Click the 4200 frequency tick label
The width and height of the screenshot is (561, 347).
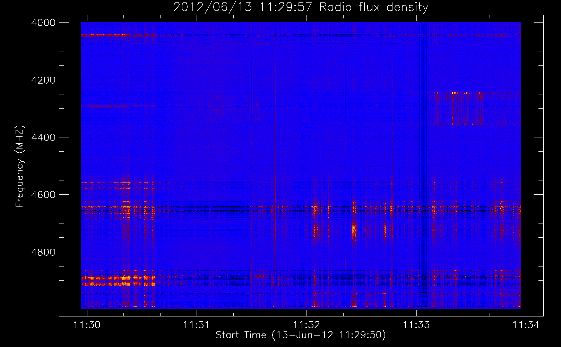pyautogui.click(x=43, y=80)
